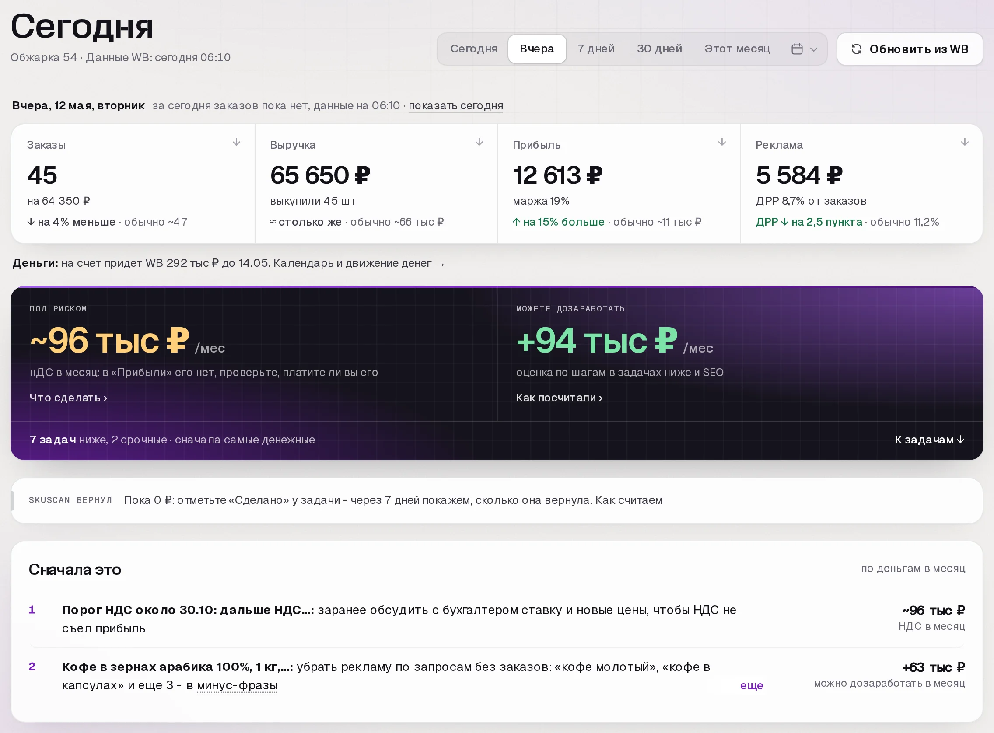Click the down arrow on Прибыль card

722,142
